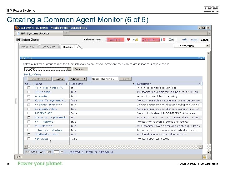Sort by the Read Only column arrow
The height and width of the screenshot is (169, 225).
133,84
